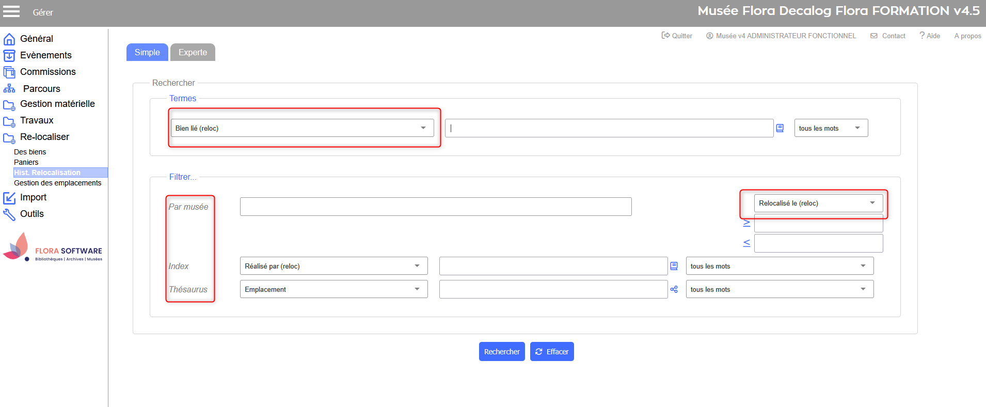Click the Parcours hierarchy icon
The image size is (986, 407).
9,89
